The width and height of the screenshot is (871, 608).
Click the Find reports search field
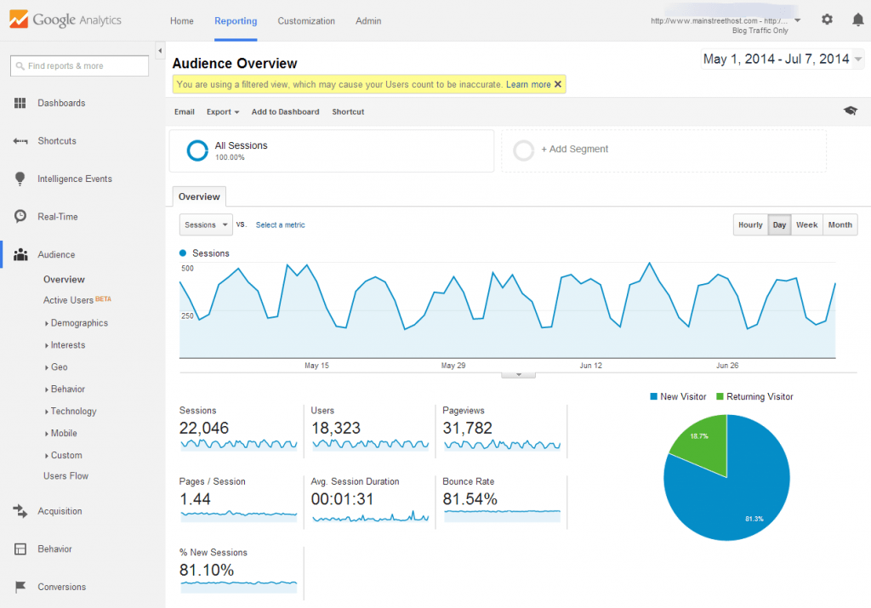[79, 65]
